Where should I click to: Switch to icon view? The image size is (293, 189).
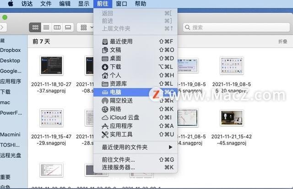pyautogui.click(x=35, y=27)
